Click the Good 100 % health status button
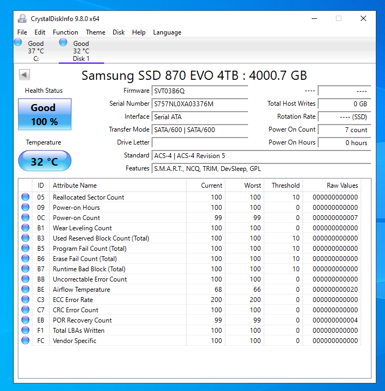The image size is (385, 391). coord(45,114)
